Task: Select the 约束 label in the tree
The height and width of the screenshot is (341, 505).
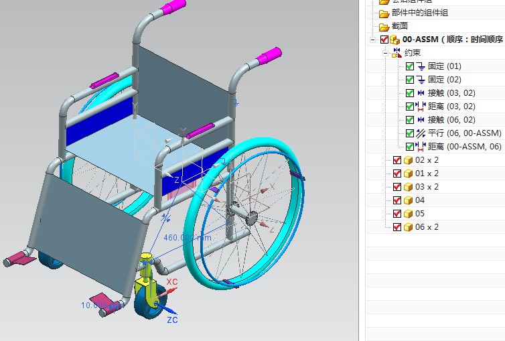Action: pos(413,53)
